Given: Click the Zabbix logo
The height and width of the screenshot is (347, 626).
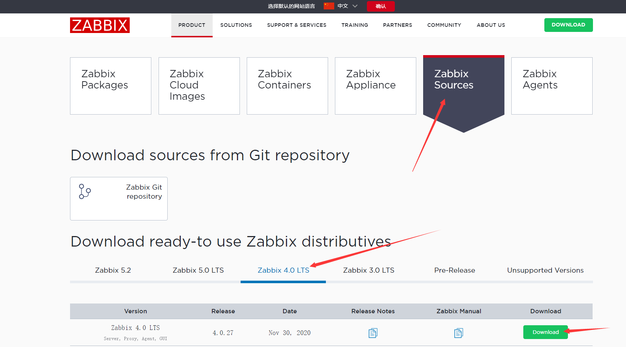Looking at the screenshot, I should point(100,25).
